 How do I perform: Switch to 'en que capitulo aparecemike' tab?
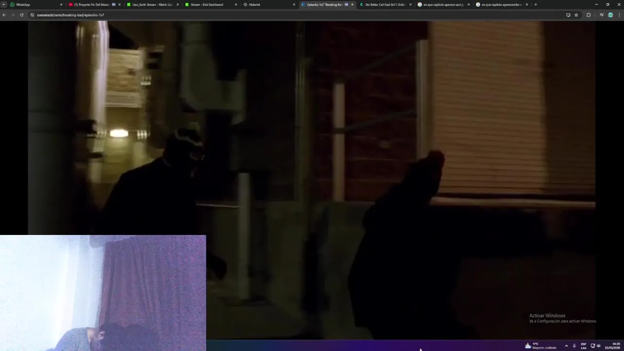coord(501,4)
